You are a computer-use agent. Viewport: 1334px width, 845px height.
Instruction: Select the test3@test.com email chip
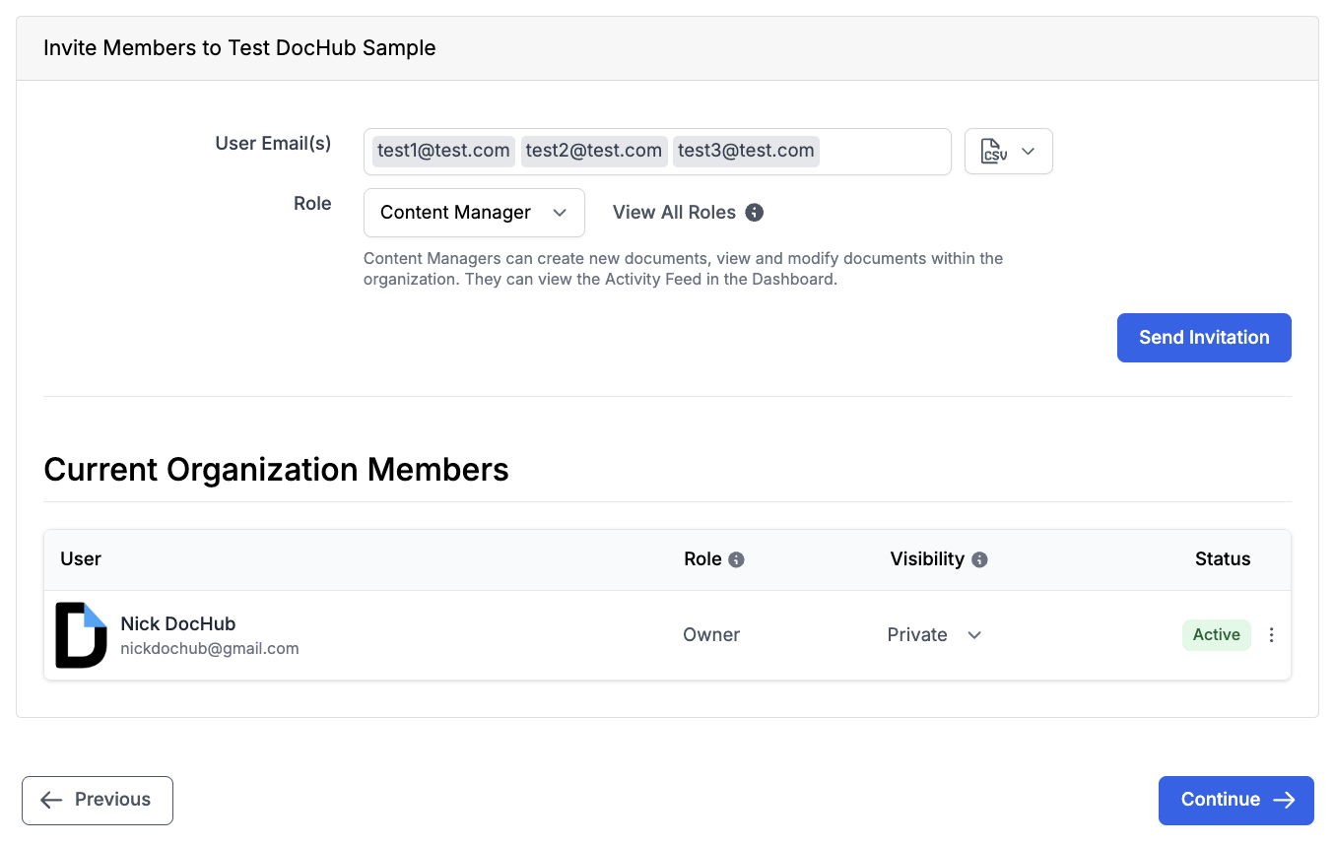tap(746, 151)
